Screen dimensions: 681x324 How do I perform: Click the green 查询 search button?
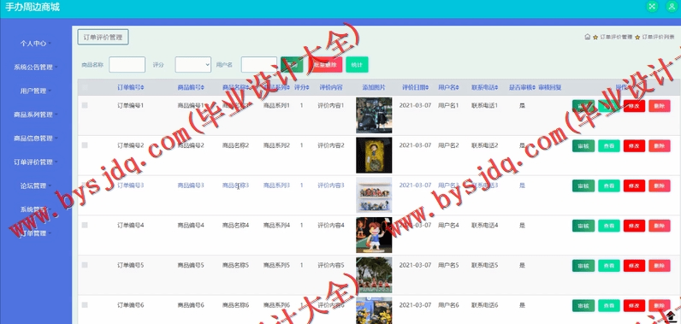click(x=292, y=65)
